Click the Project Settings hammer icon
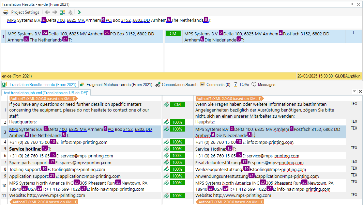 click(x=5, y=12)
